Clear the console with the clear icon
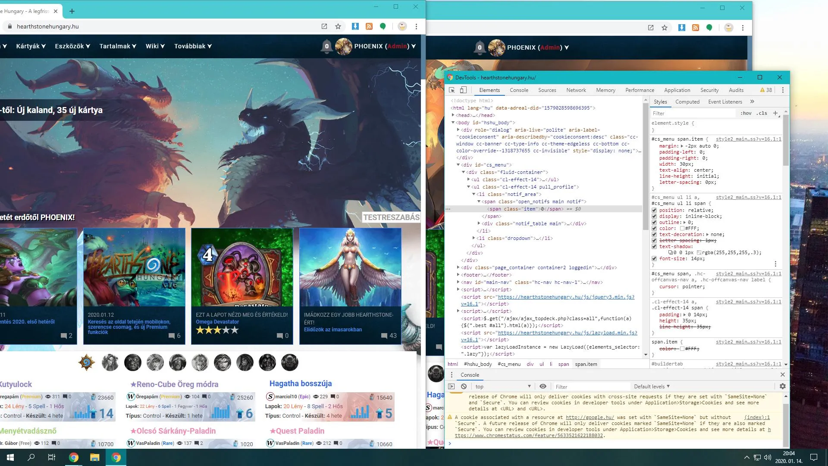 point(464,387)
